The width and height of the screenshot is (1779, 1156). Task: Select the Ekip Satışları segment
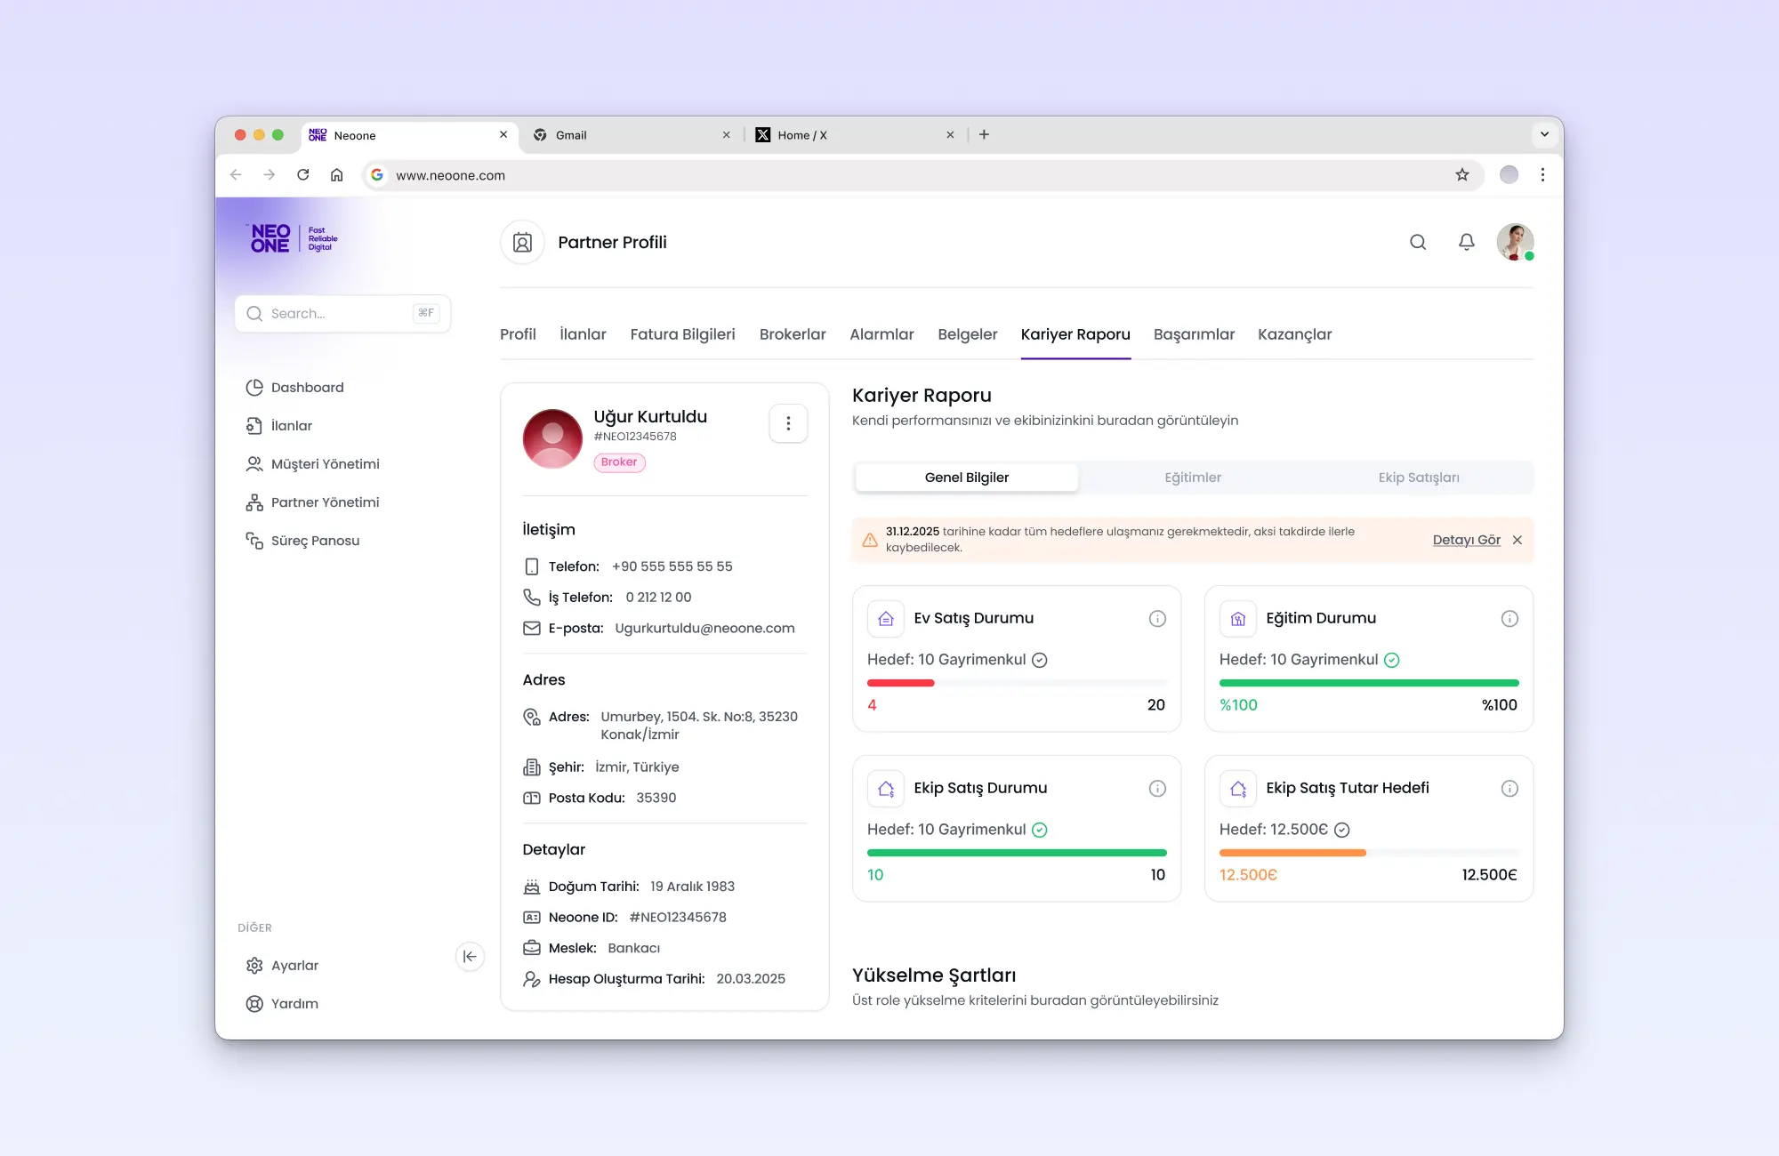[x=1418, y=478]
